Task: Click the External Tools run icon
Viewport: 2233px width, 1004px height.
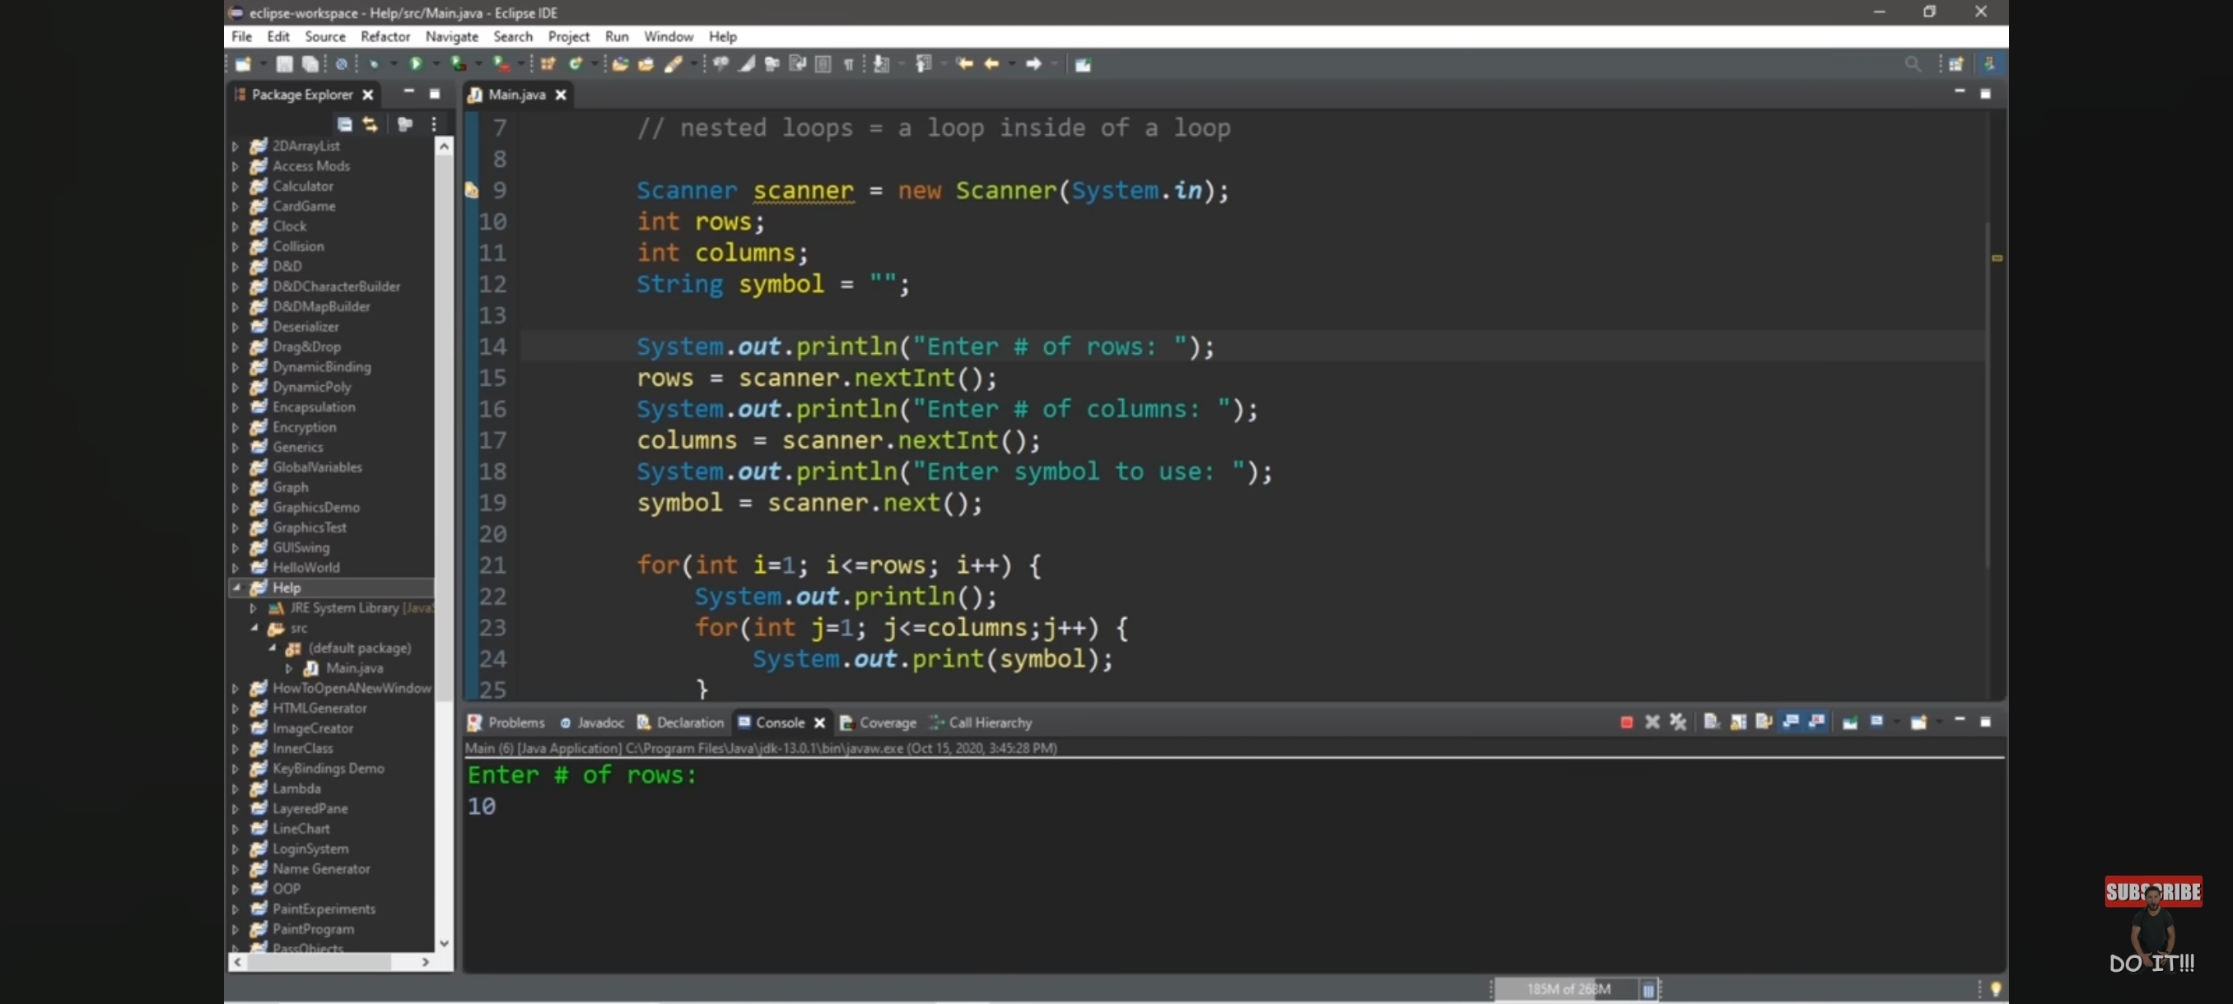Action: point(501,64)
